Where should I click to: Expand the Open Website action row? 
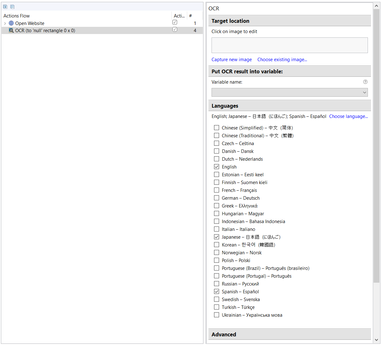[5, 23]
